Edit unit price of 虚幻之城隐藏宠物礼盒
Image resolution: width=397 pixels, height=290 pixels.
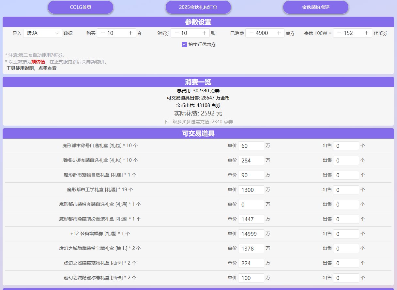[251, 263]
